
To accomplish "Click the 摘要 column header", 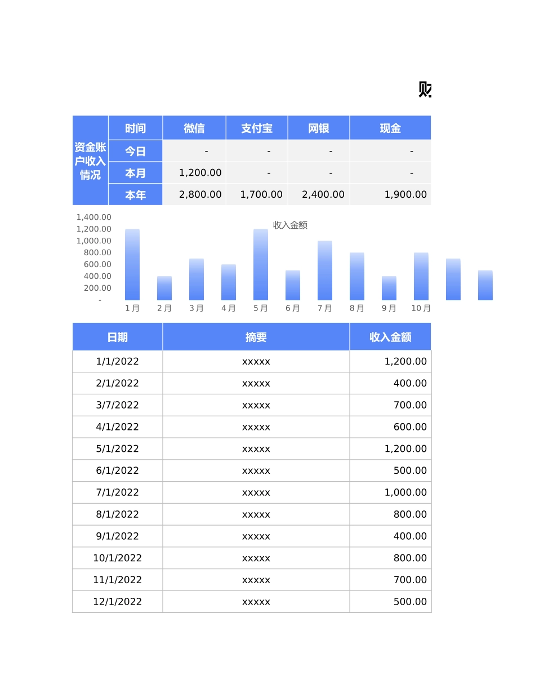I will [x=256, y=336].
